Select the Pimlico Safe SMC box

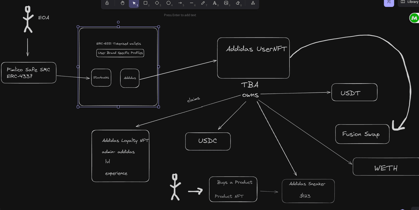29,73
